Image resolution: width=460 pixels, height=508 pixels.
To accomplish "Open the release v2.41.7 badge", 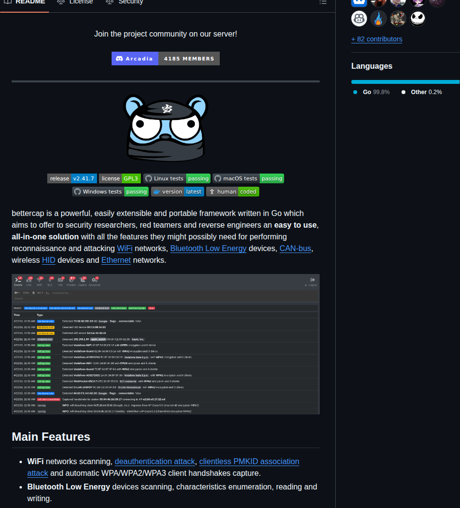I will click(x=72, y=178).
